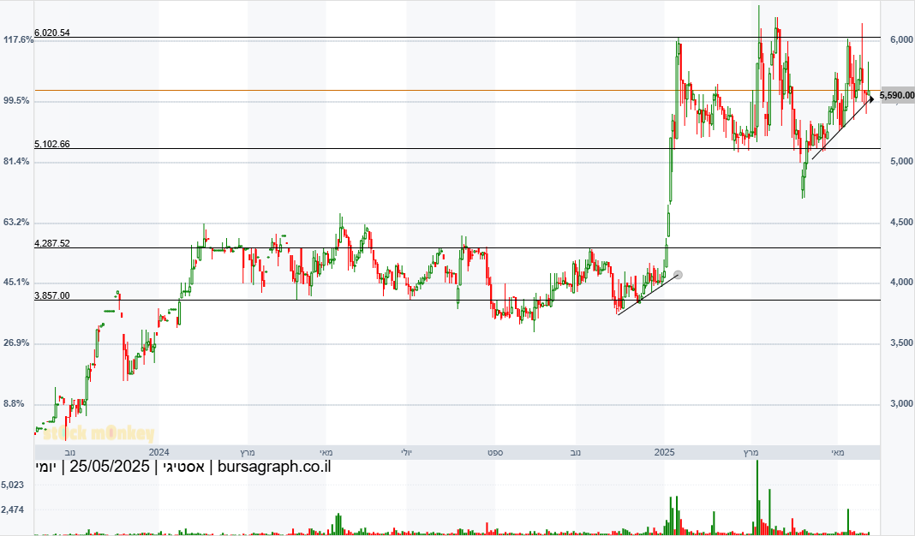Click the 3,000 price axis label

click(901, 403)
